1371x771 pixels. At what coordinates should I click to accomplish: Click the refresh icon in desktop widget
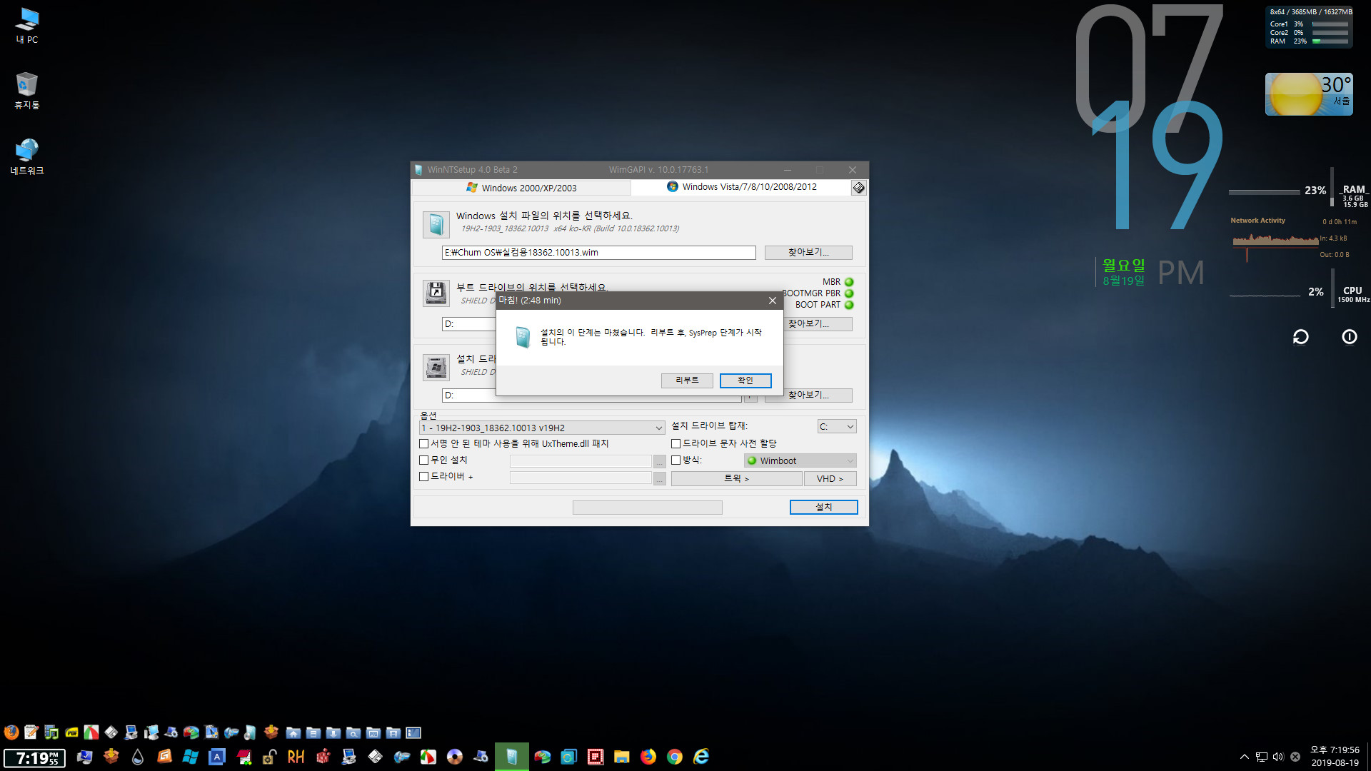1300,337
